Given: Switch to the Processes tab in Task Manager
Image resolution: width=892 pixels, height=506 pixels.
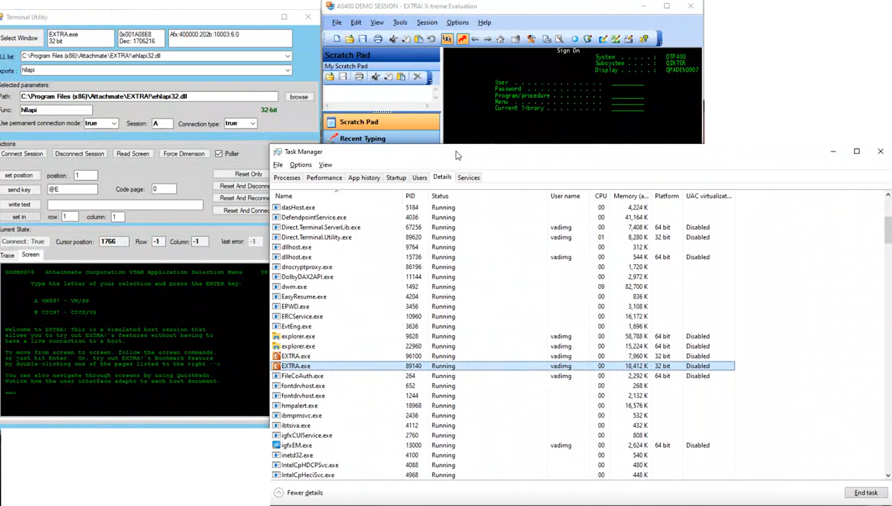Looking at the screenshot, I should click(287, 178).
